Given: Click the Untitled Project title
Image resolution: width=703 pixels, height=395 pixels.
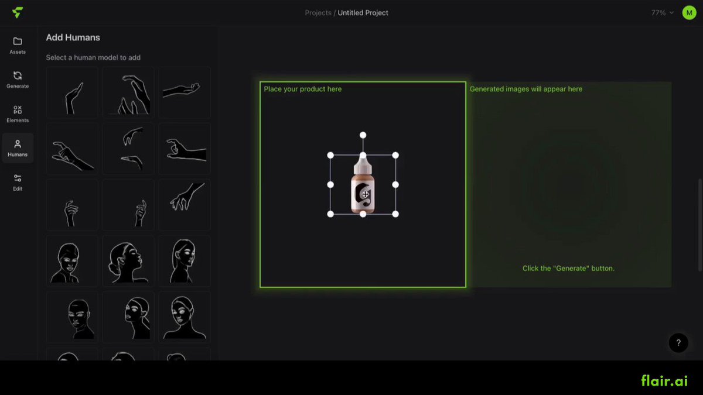Looking at the screenshot, I should tap(363, 12).
